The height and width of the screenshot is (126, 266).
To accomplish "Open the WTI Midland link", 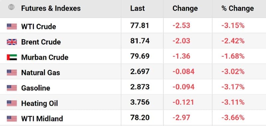I will pos(42,119).
